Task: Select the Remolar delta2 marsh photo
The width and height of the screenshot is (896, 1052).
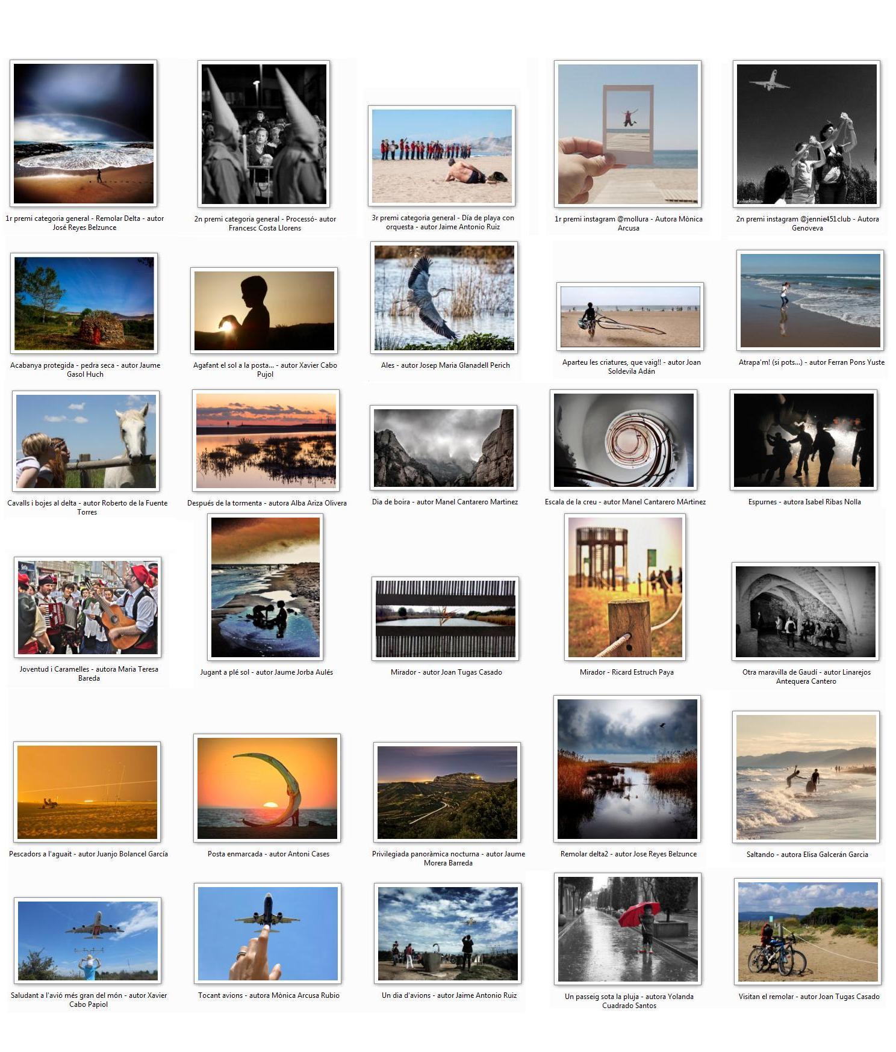Action: (627, 769)
